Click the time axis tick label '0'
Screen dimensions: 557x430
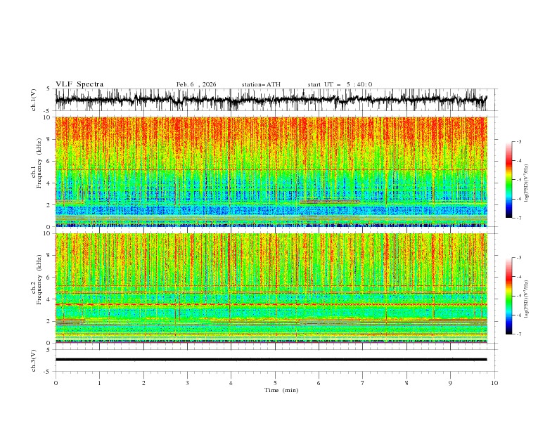56,383
